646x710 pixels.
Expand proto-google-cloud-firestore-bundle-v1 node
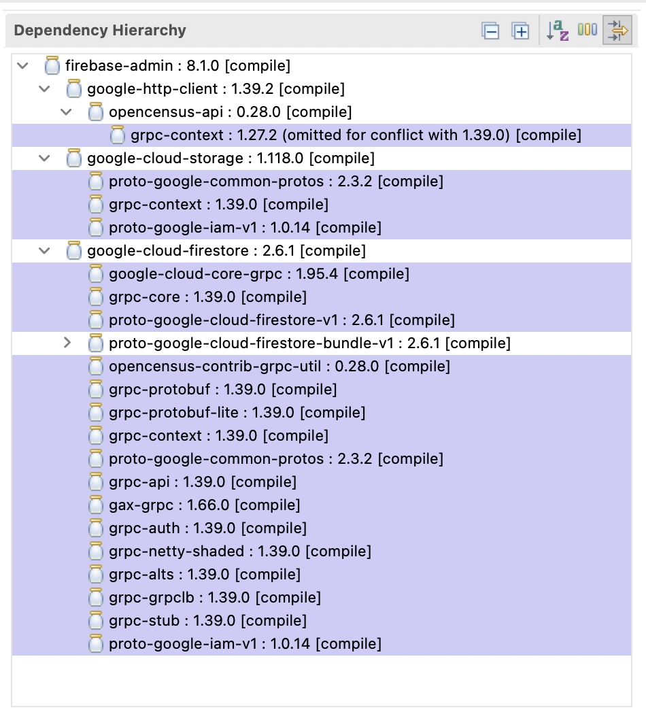[67, 343]
